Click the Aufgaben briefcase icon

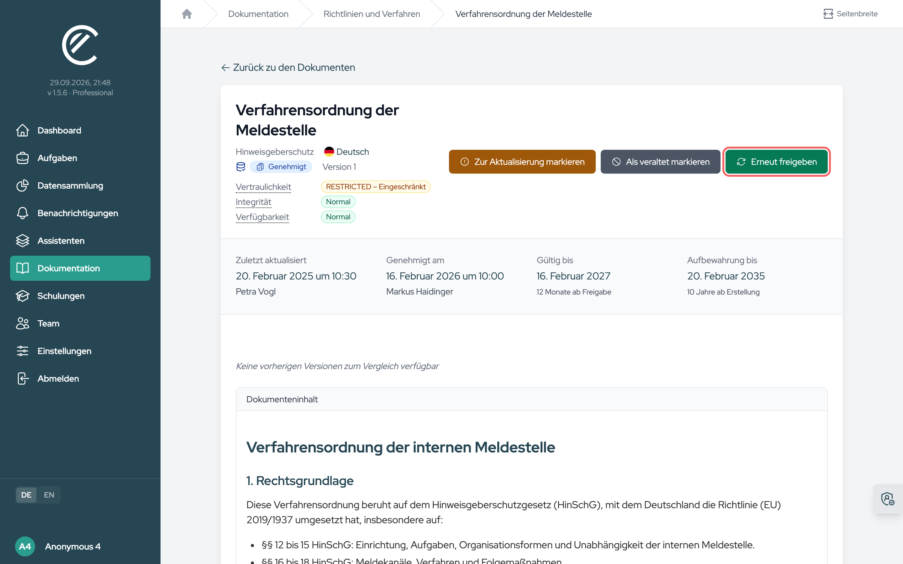pyautogui.click(x=22, y=158)
